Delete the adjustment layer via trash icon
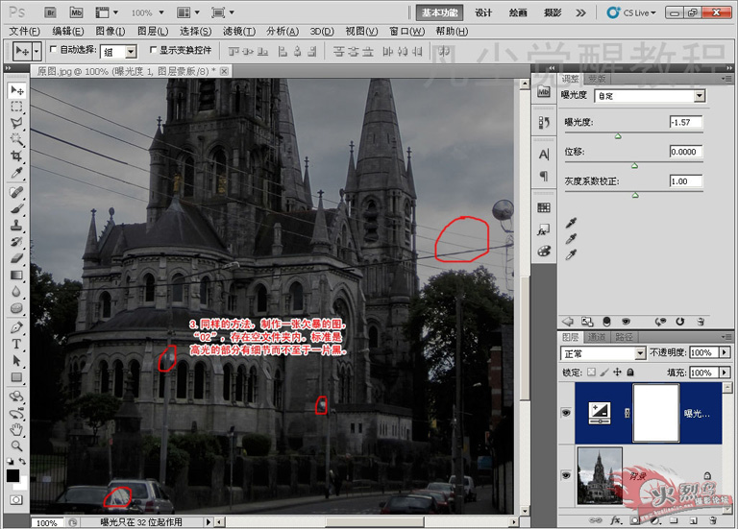The height and width of the screenshot is (529, 738). pyautogui.click(x=701, y=322)
